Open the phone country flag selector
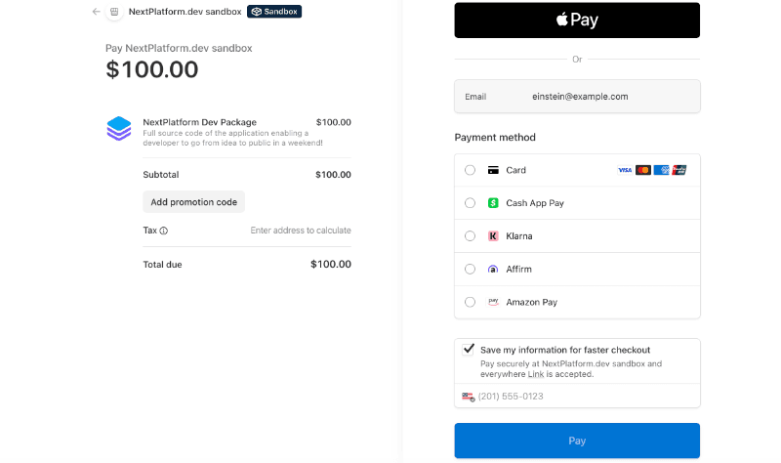The image size is (781, 463). coord(469,397)
